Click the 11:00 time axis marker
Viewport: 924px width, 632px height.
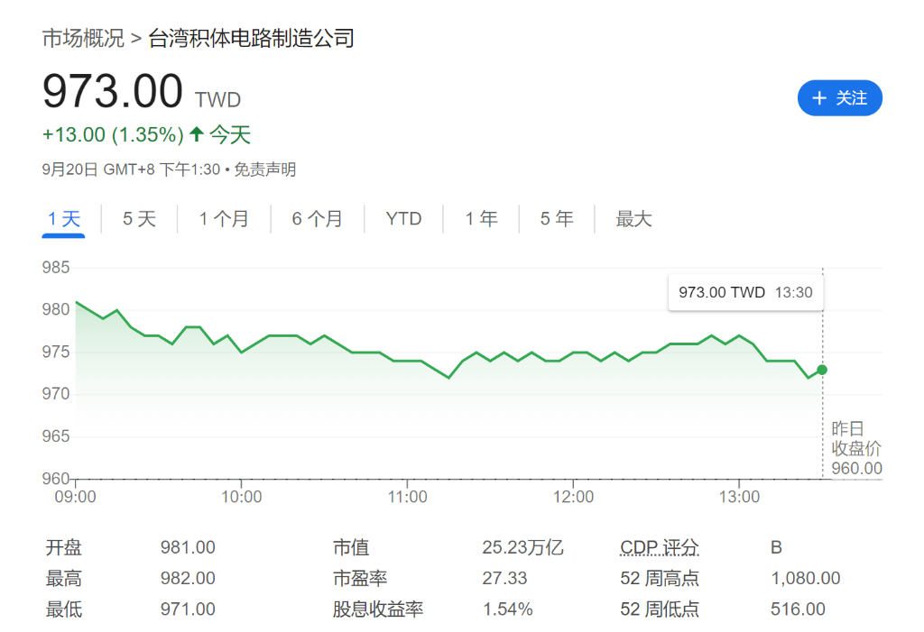(x=407, y=497)
